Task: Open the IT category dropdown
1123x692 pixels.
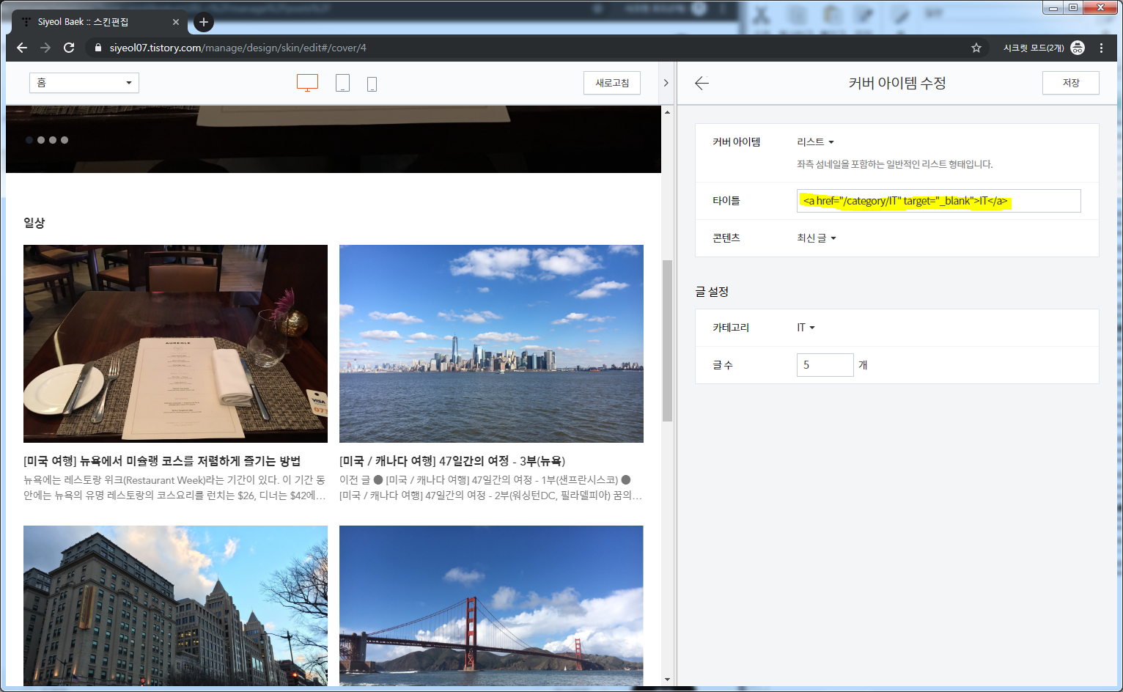Action: pos(806,327)
